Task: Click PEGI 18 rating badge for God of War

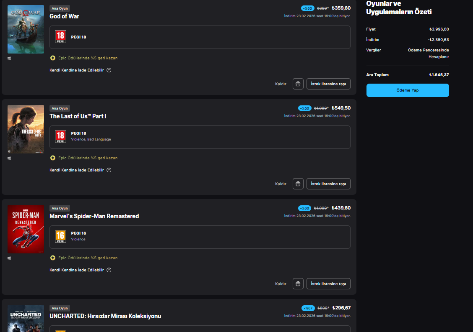Action: coord(60,37)
